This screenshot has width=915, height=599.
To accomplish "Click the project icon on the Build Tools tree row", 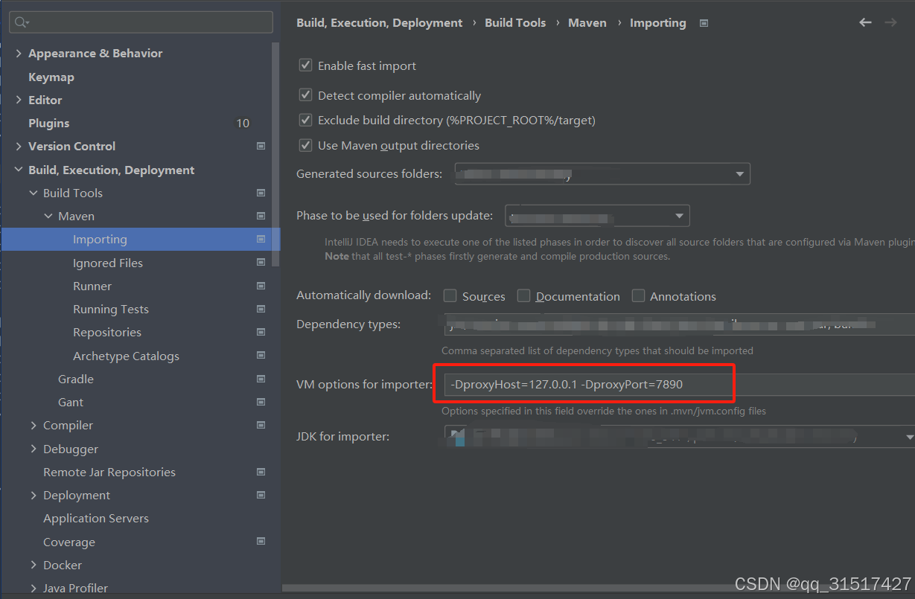I will [x=261, y=193].
